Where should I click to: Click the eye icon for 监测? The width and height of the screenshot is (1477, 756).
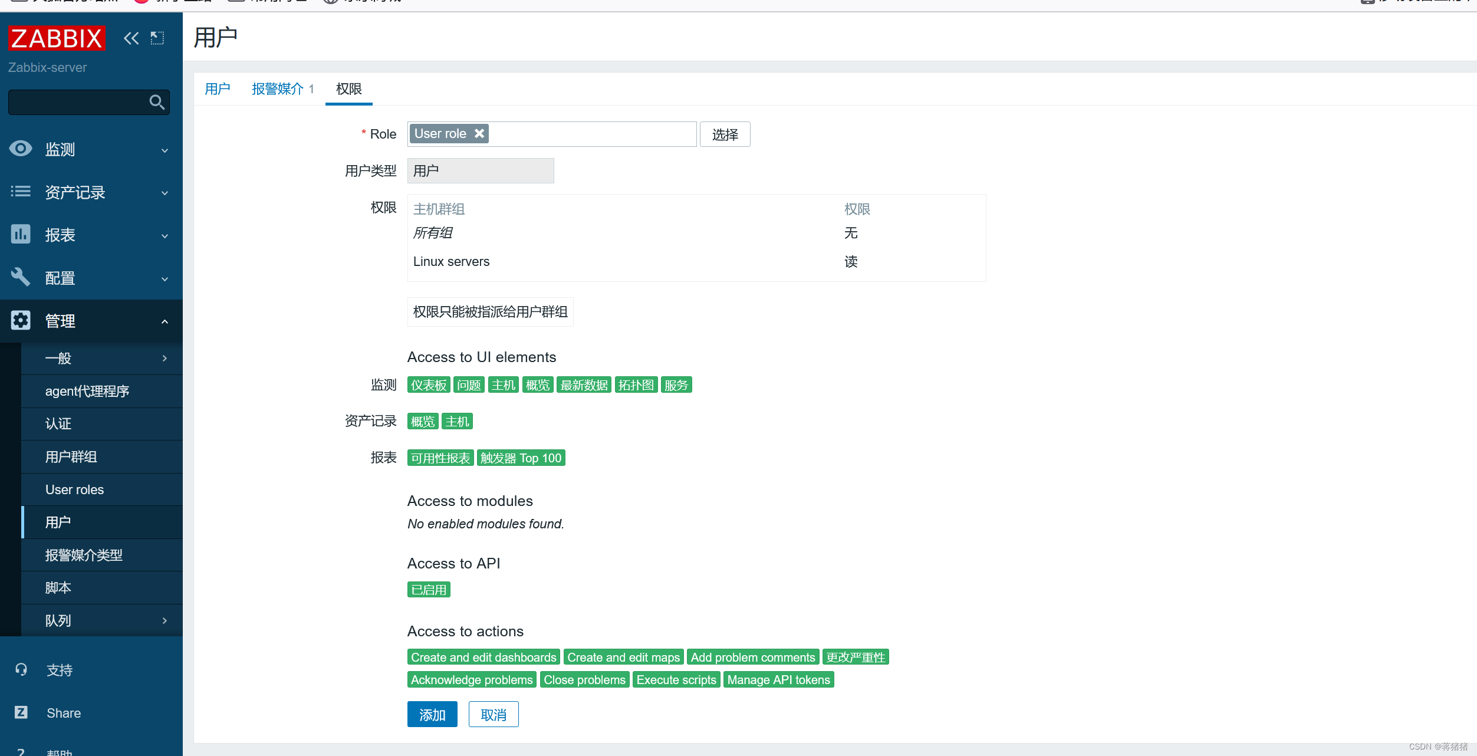21,149
